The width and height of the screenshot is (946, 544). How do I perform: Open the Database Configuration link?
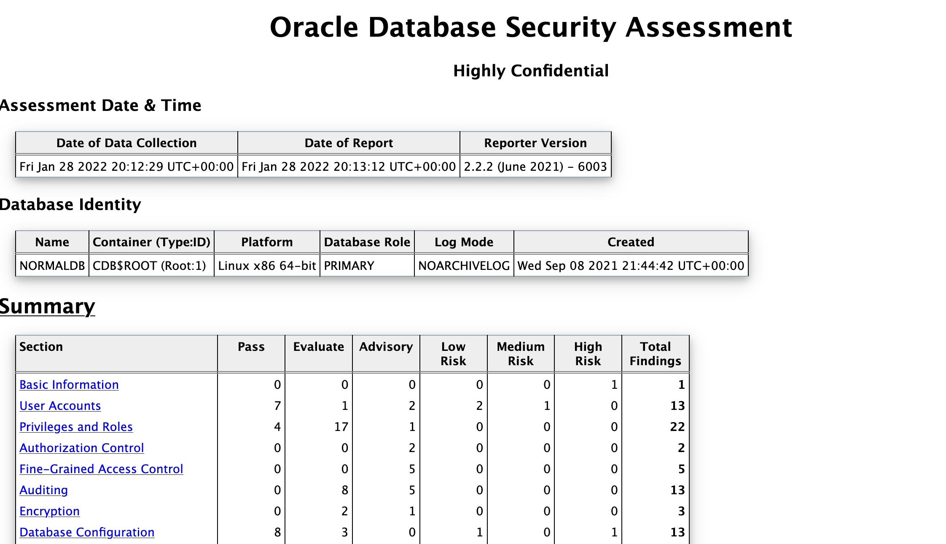click(x=87, y=532)
